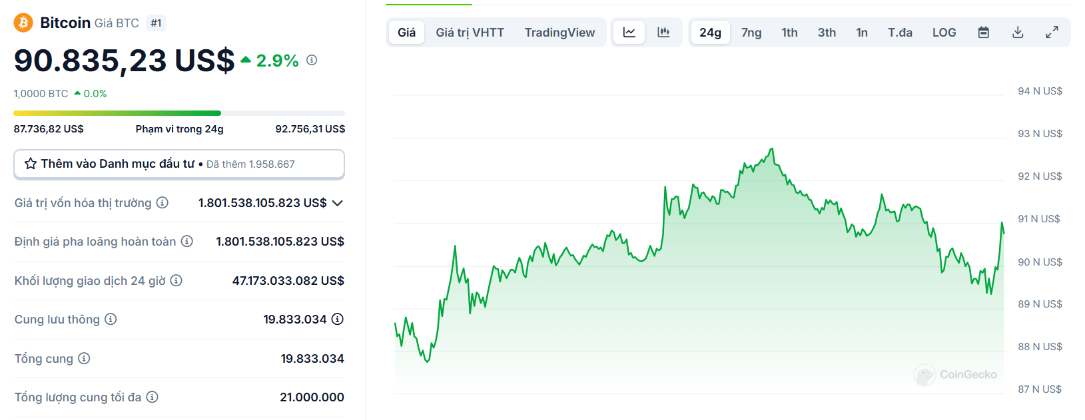Screen dimensions: 1085x420
Task: Click volume value 47.173.033.082 US$
Action: (x=288, y=280)
